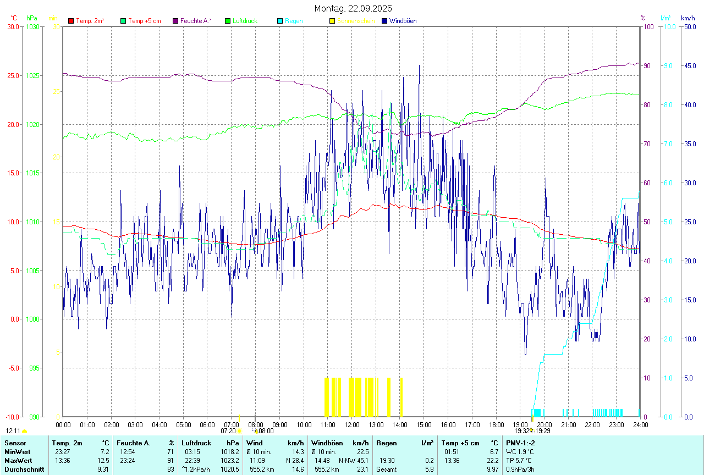Click the Sensor header in the table
Viewport: 704px width, 475px height.
coord(15,443)
